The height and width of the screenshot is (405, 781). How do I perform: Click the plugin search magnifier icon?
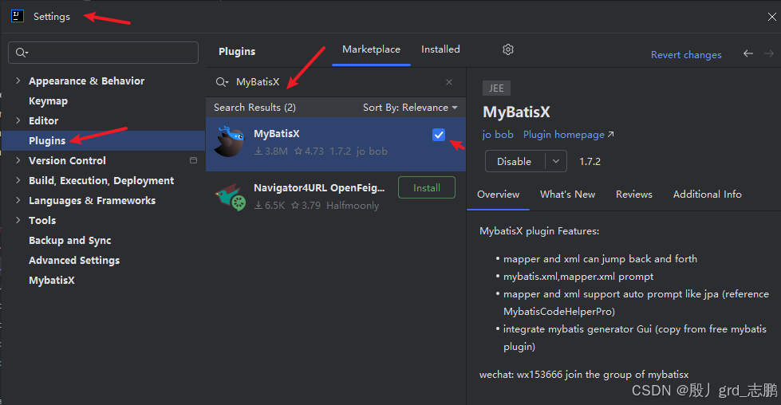(222, 82)
